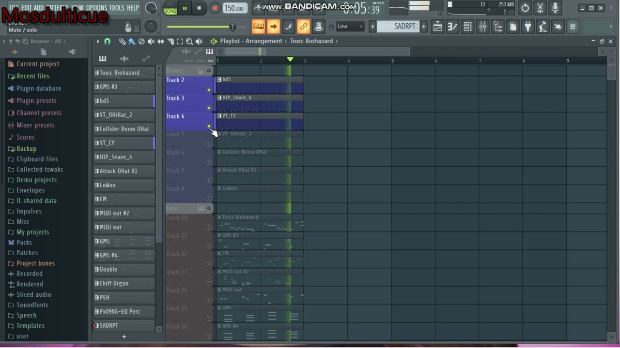The image size is (620, 348).
Task: Open the Plugin picker icon
Action: click(528, 27)
